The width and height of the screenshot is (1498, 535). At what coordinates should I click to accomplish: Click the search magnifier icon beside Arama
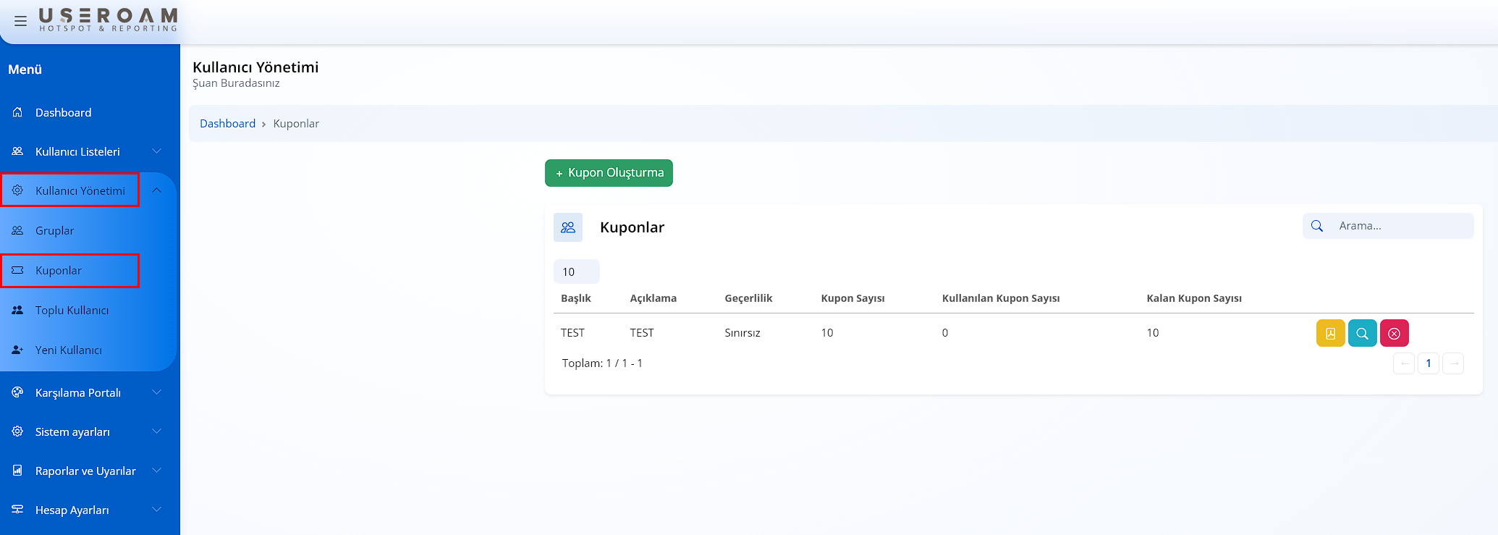point(1317,226)
